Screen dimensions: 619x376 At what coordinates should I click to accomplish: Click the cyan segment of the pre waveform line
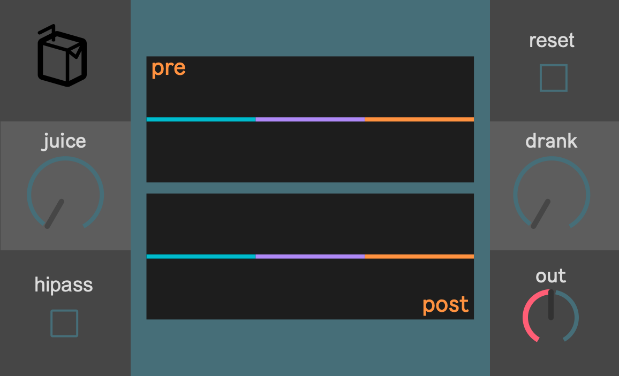201,119
